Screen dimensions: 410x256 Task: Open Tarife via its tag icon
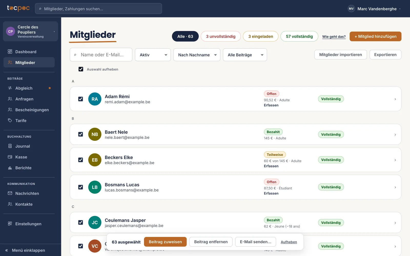[10, 120]
